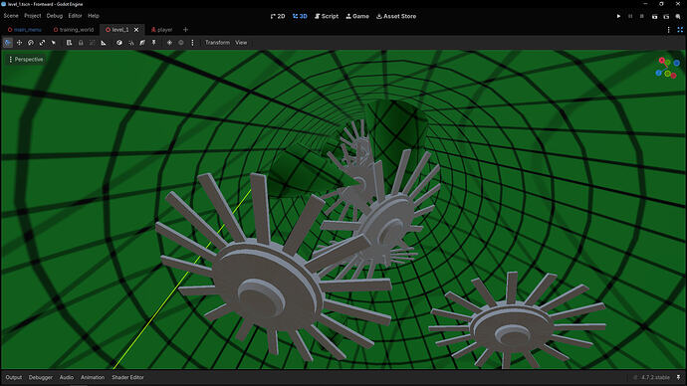Pause the running project
The height and width of the screenshot is (386, 687).
630,16
